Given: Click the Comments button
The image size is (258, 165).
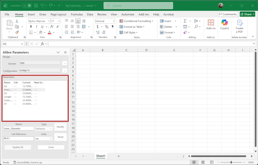Looking at the screenshot, I should click(228, 14).
